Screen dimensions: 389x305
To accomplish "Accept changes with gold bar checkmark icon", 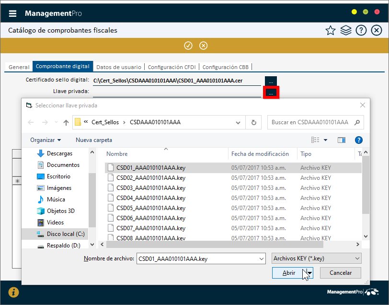I will (188, 46).
